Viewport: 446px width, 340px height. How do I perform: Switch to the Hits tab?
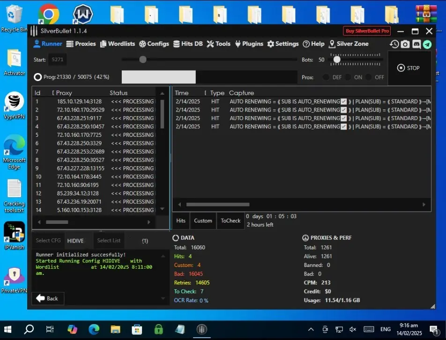(181, 221)
